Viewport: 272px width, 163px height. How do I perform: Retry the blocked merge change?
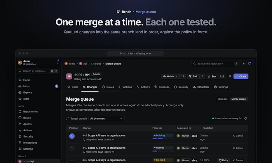pyautogui.click(x=223, y=160)
